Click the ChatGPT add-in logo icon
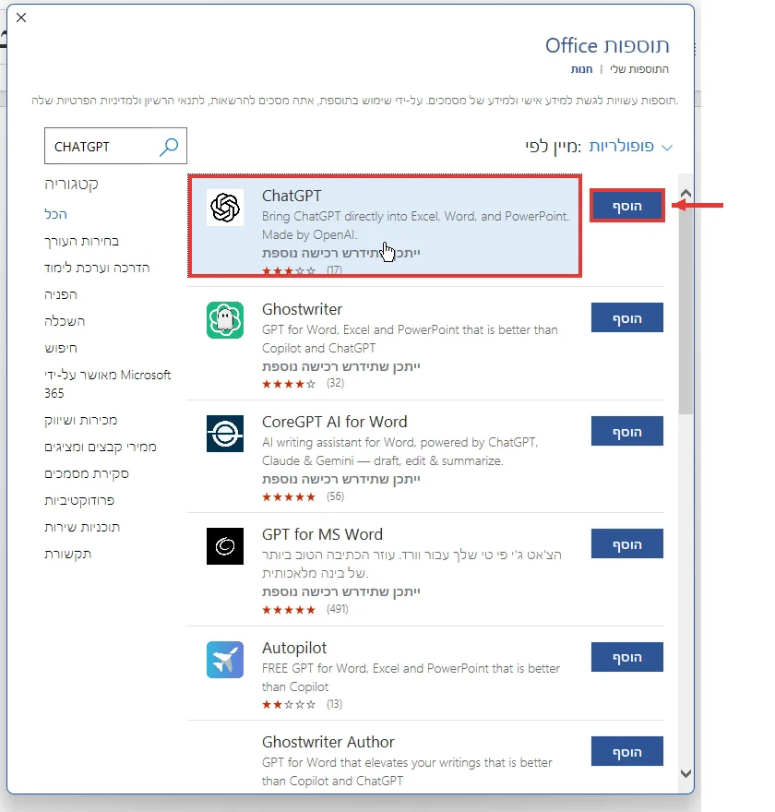This screenshot has height=812, width=775. 225,207
